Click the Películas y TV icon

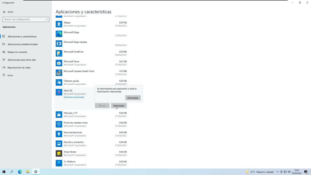click(59, 115)
